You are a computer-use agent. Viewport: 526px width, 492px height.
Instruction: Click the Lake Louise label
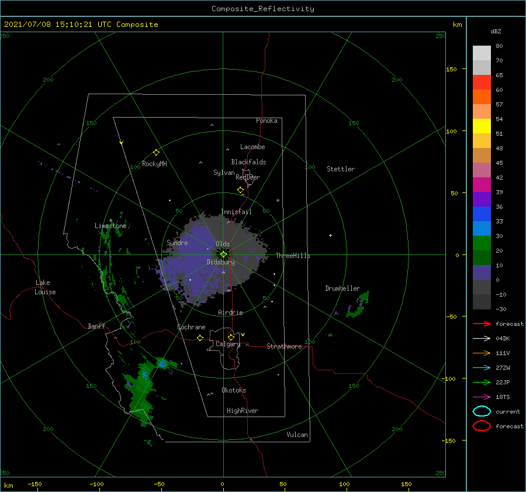(45, 287)
